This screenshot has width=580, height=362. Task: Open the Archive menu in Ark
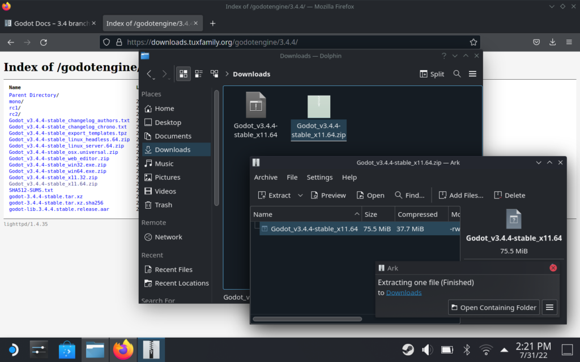click(266, 177)
